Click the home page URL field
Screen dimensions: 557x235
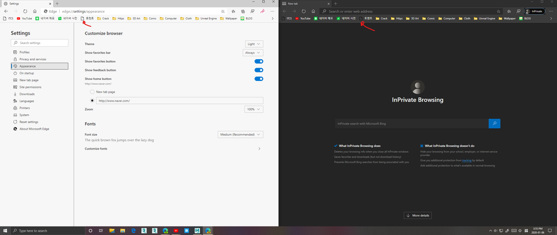179,100
